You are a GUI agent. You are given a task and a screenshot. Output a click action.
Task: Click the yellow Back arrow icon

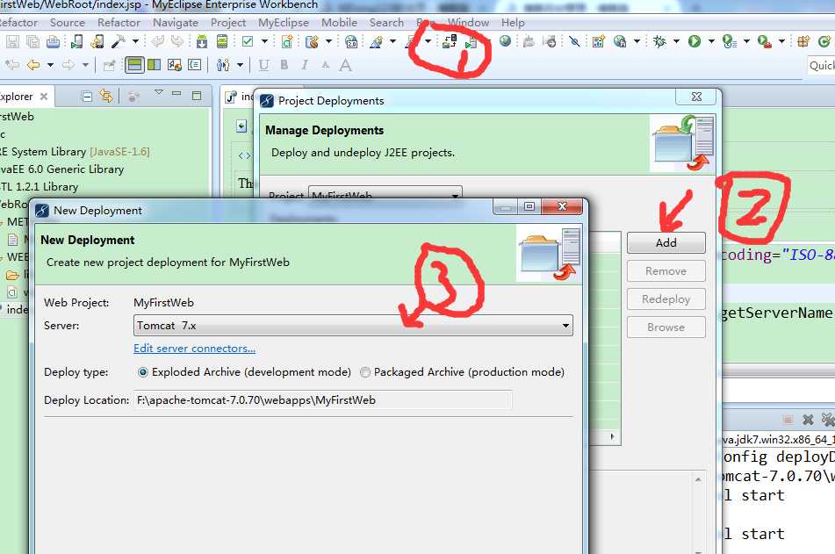(x=33, y=65)
